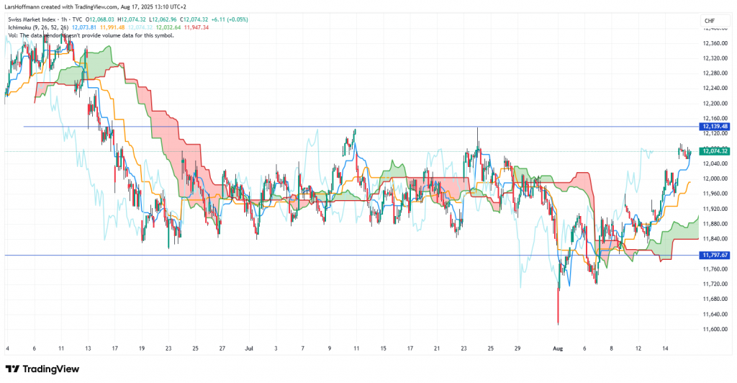Viewport: 737px width, 383px height.
Task: Select the 12,139.48 horizontal line price label
Action: point(716,127)
